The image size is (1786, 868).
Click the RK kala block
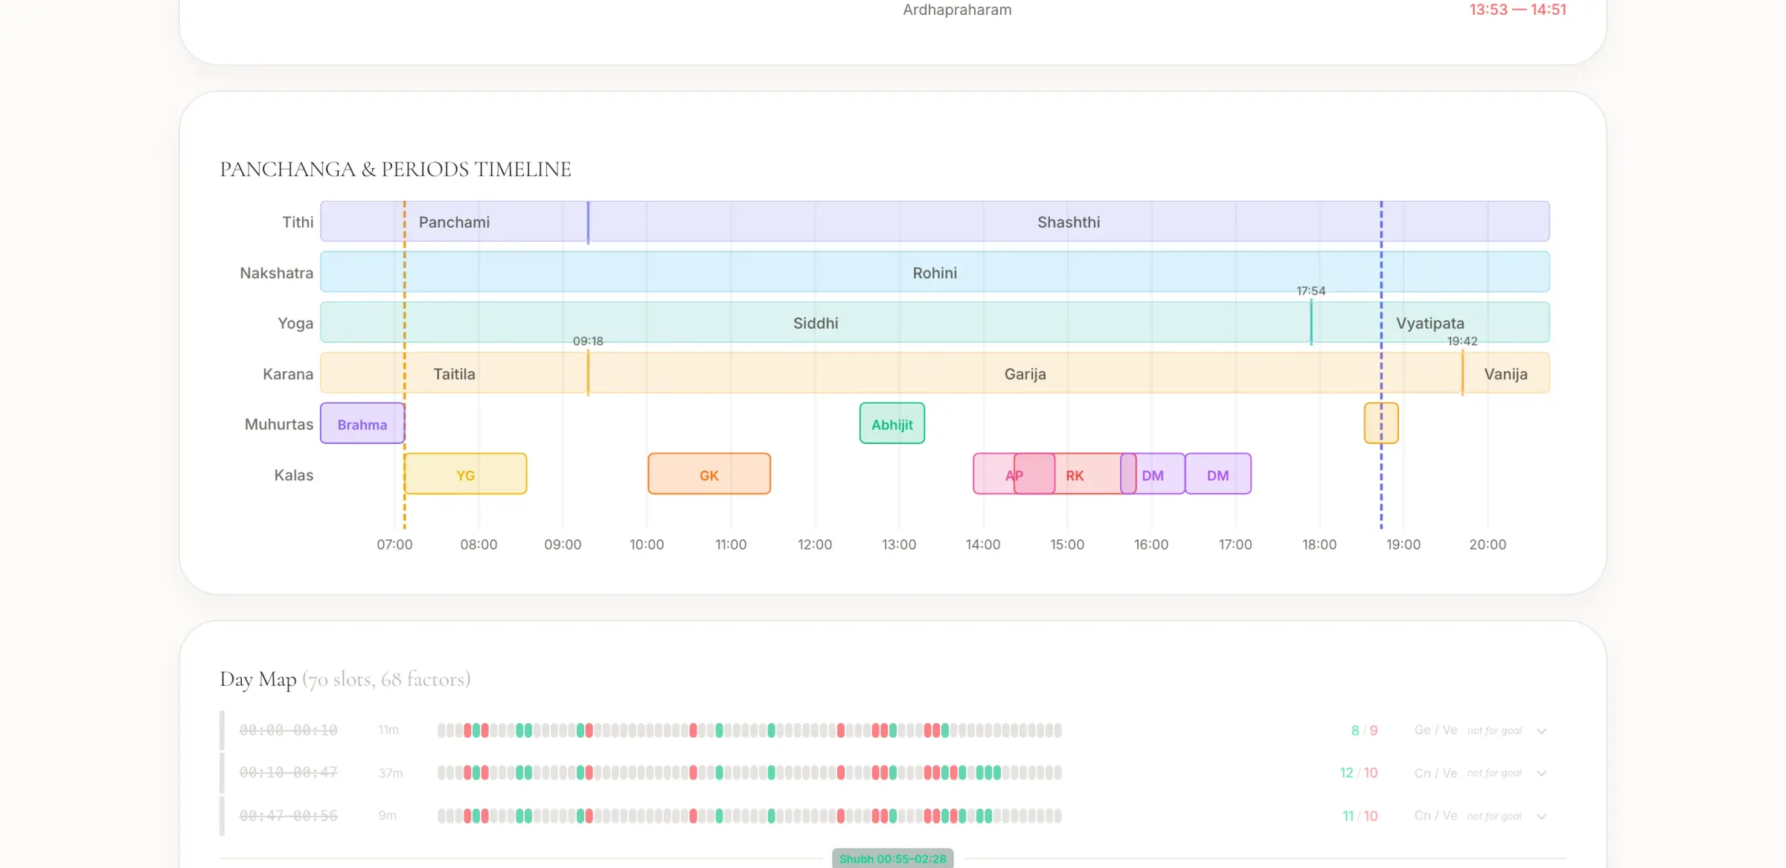1075,475
